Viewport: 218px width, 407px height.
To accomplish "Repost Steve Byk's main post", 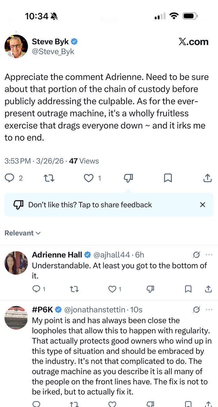I will (49, 178).
